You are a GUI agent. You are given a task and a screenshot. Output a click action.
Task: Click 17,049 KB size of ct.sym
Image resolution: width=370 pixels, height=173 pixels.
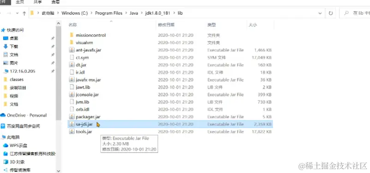(x=262, y=57)
